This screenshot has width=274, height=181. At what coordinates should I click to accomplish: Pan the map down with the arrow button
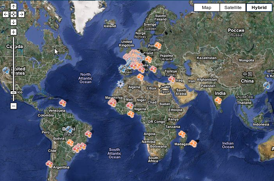coord(13,22)
